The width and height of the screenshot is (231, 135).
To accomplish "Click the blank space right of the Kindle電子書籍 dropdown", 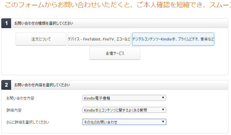I will click(197, 98).
